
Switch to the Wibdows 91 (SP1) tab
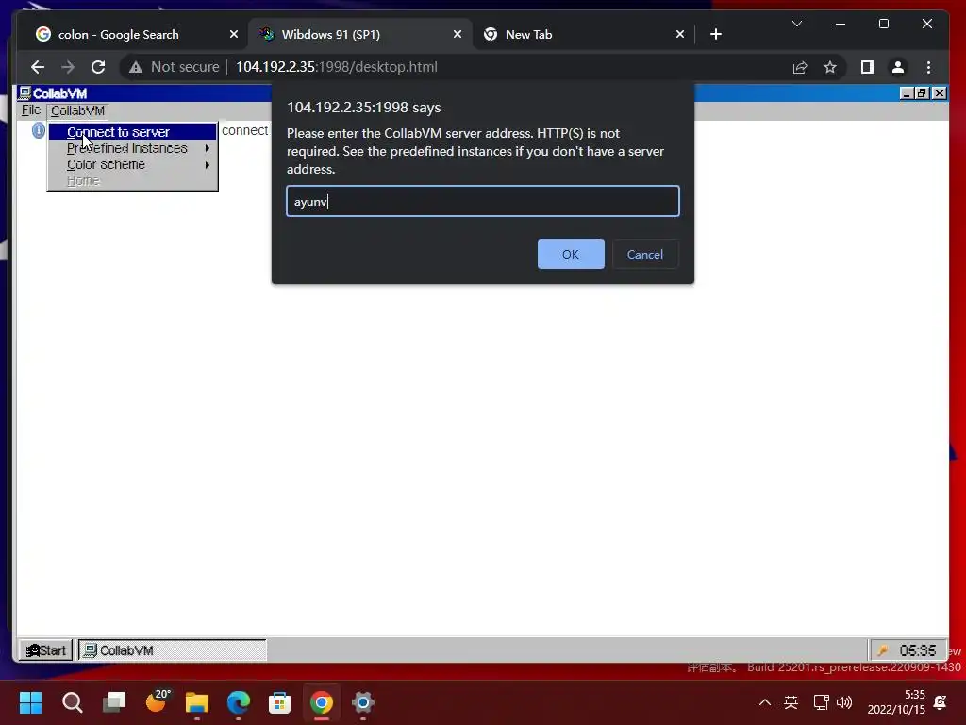[x=360, y=35]
